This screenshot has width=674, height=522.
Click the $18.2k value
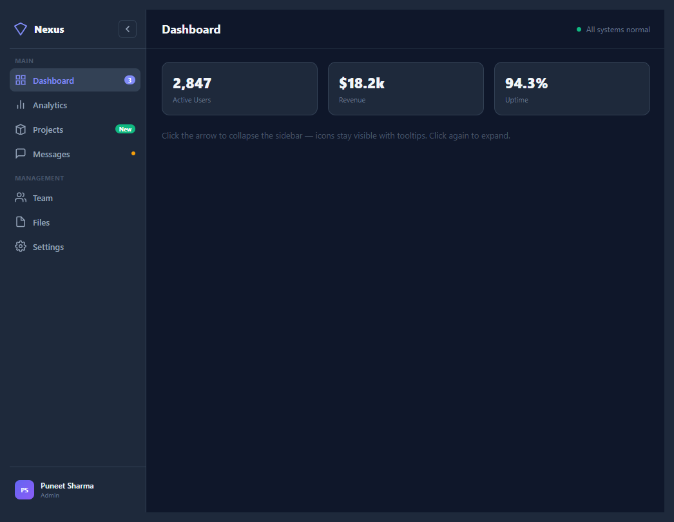click(x=361, y=83)
